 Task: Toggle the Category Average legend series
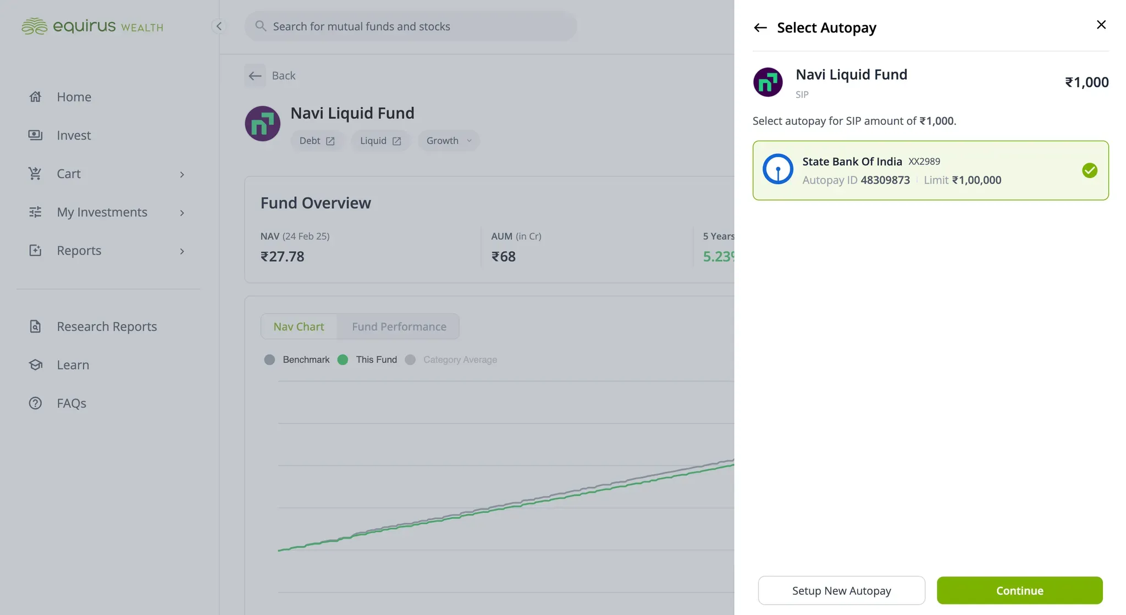451,359
